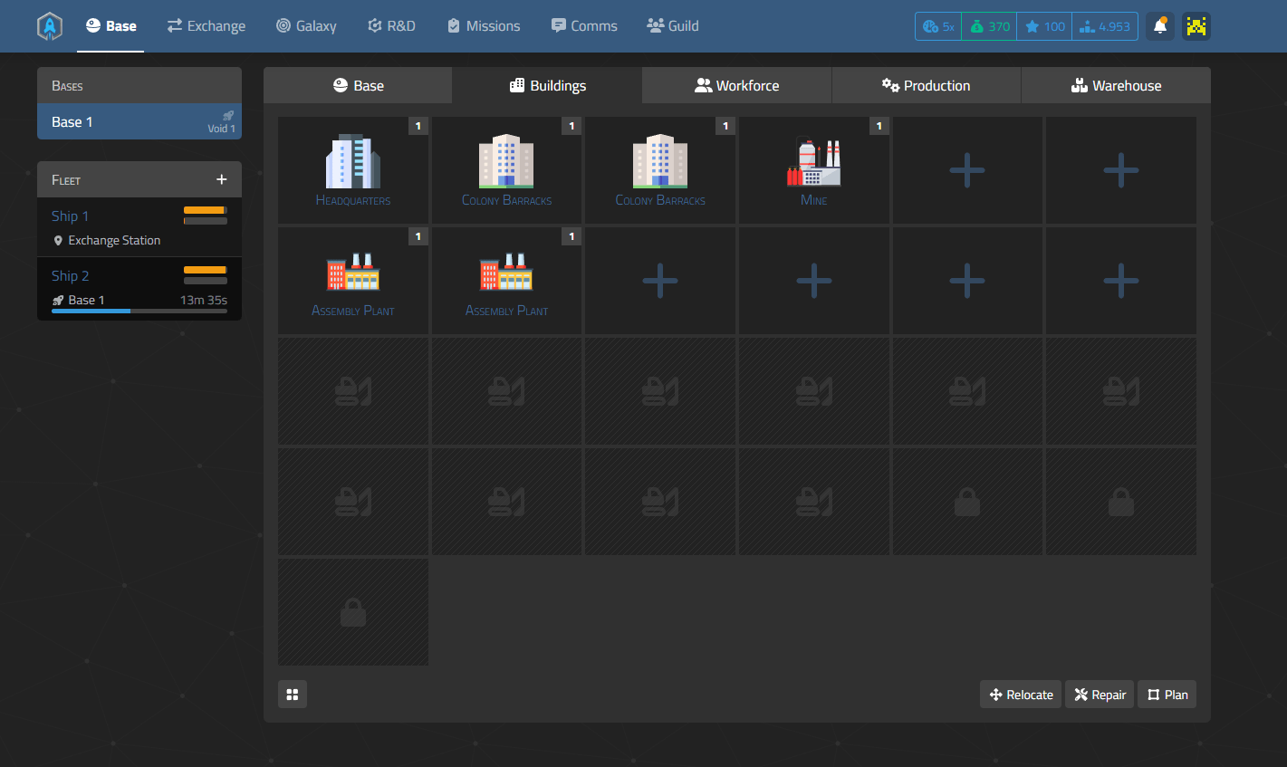Add building in slot next to second Assembly Plant
This screenshot has height=767, width=1287.
(660, 281)
